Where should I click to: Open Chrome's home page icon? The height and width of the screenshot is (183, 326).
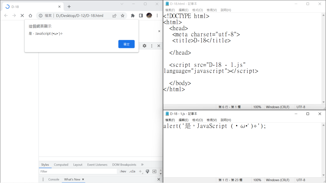point(30,16)
